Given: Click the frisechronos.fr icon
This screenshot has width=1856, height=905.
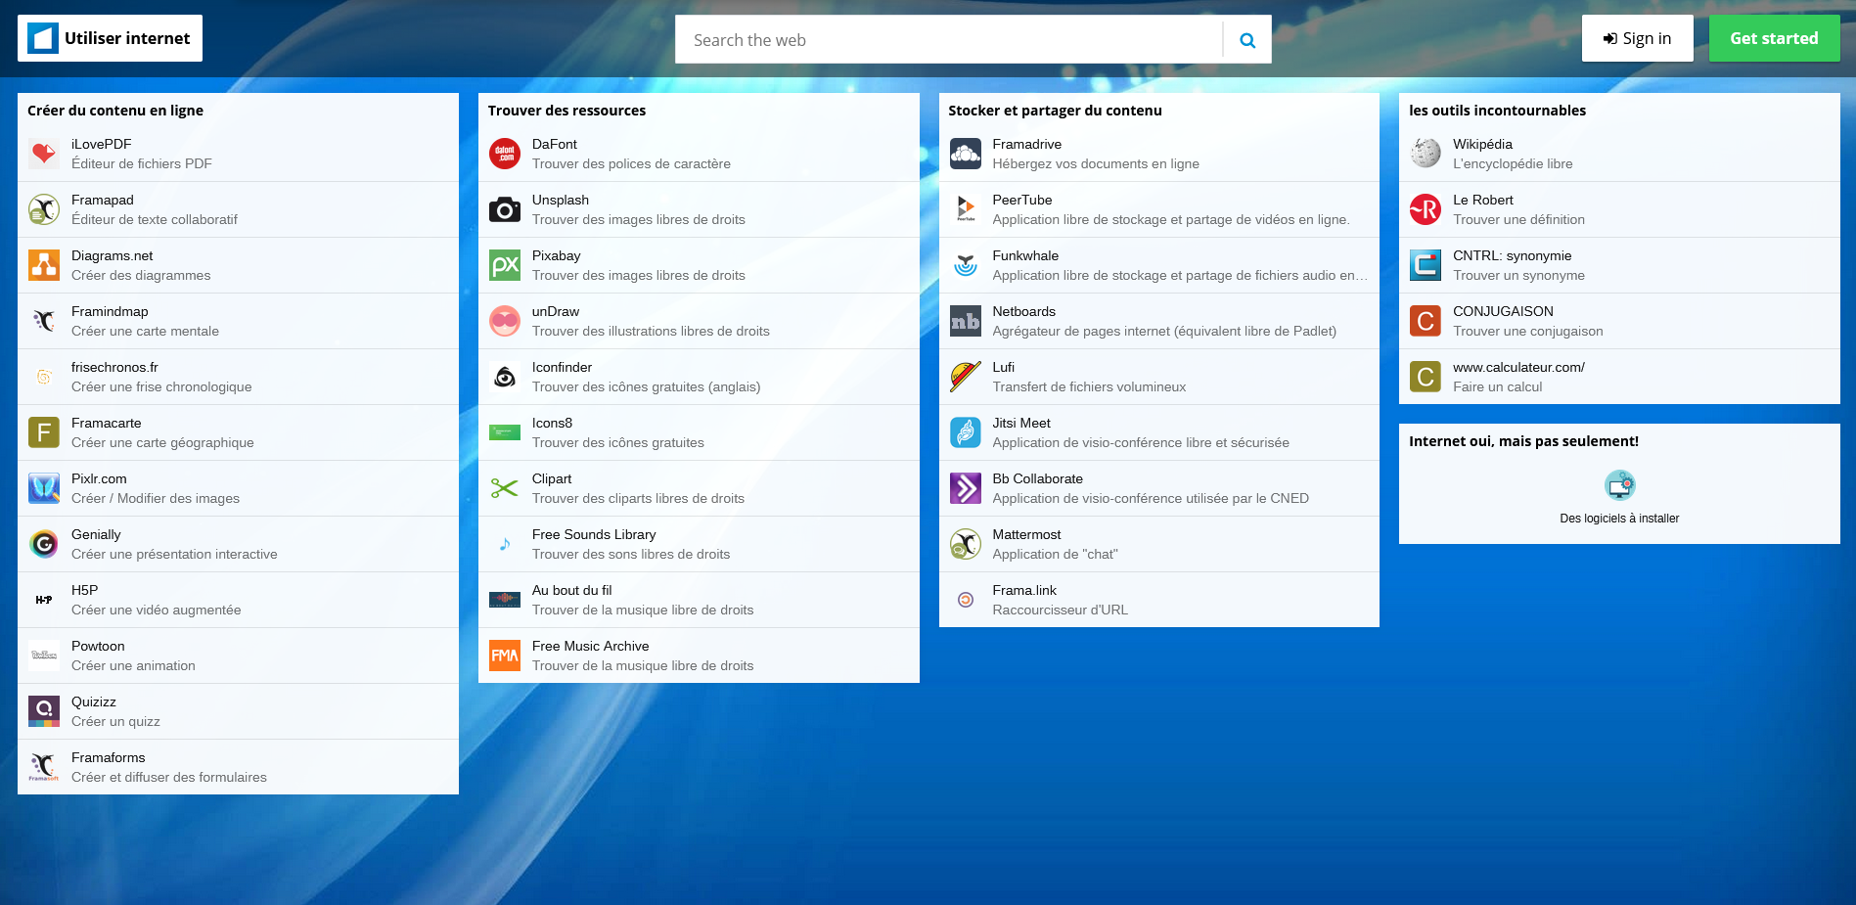Looking at the screenshot, I should point(44,377).
